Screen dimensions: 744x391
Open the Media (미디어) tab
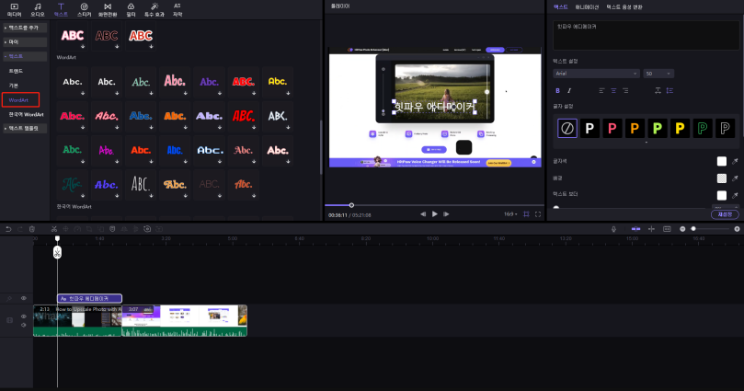coord(14,9)
